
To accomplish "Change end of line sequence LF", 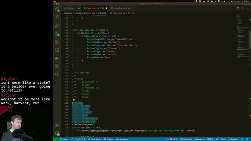I will coord(217,139).
